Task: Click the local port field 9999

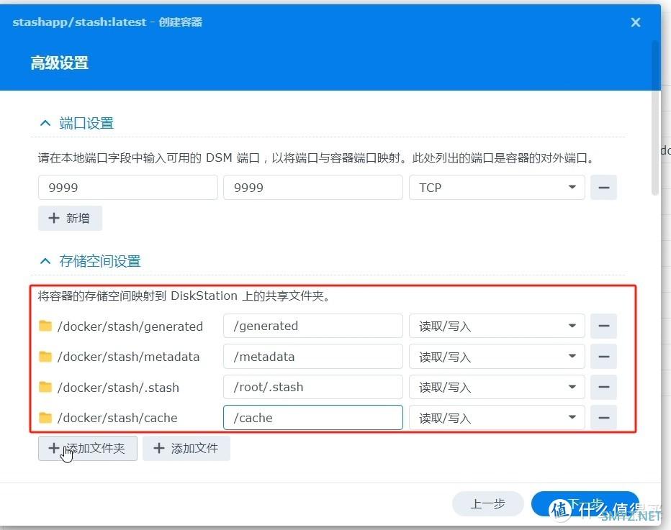Action: tap(128, 187)
